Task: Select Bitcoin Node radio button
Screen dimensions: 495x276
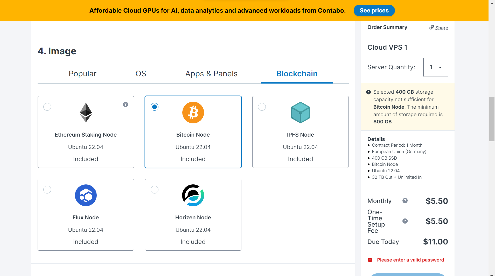Action: [x=155, y=107]
